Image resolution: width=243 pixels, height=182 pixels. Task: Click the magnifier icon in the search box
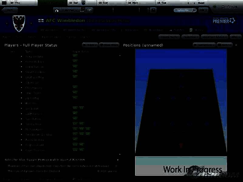[x=194, y=10]
